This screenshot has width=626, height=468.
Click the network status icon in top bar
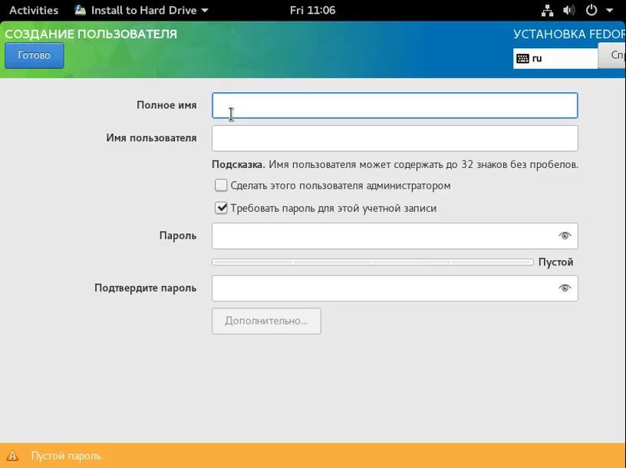click(547, 10)
